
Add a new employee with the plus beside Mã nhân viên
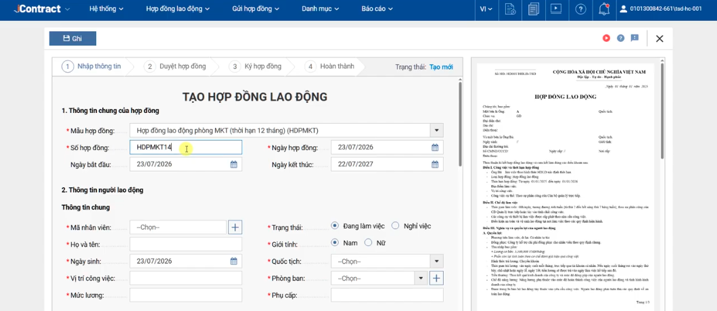[x=235, y=227]
